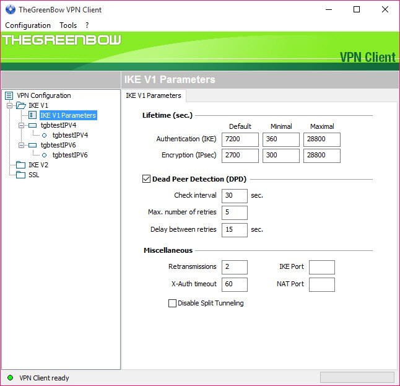Enable Disable Split Tunneling checkbox
This screenshot has width=400, height=386.
pos(173,304)
